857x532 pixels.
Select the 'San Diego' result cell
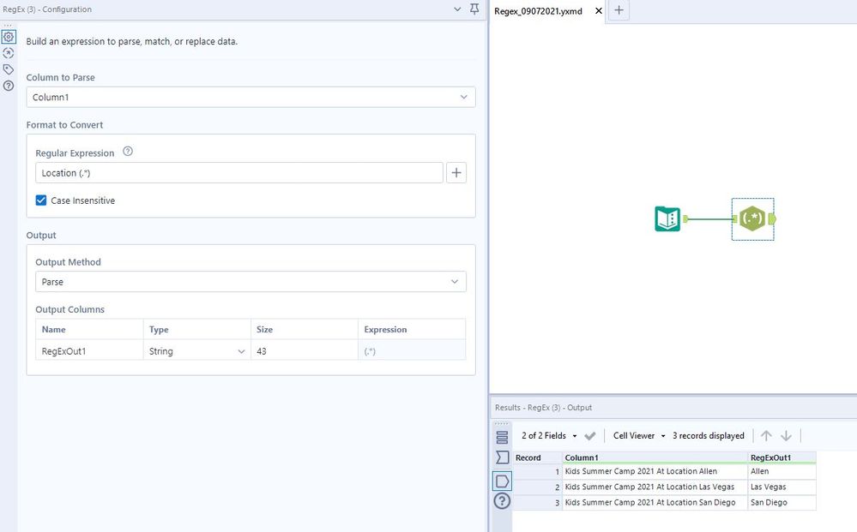(782, 502)
